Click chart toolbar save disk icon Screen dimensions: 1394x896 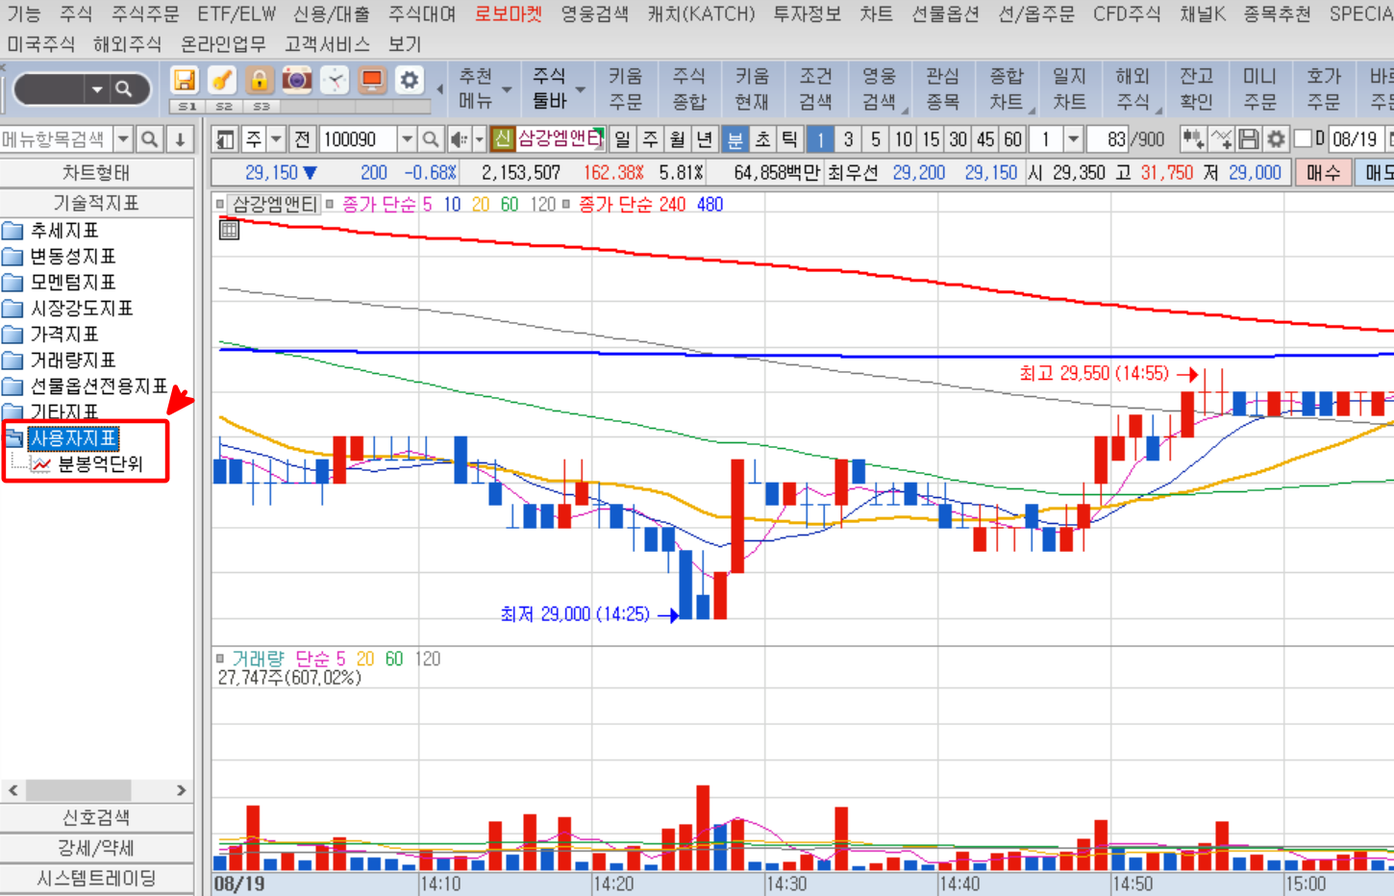click(1248, 139)
